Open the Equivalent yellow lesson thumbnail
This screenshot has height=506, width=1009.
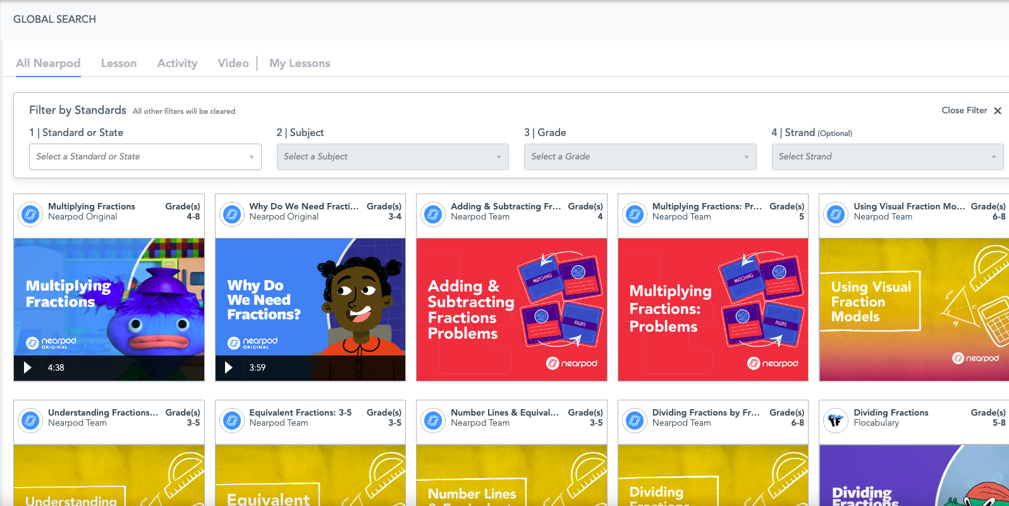pos(310,475)
